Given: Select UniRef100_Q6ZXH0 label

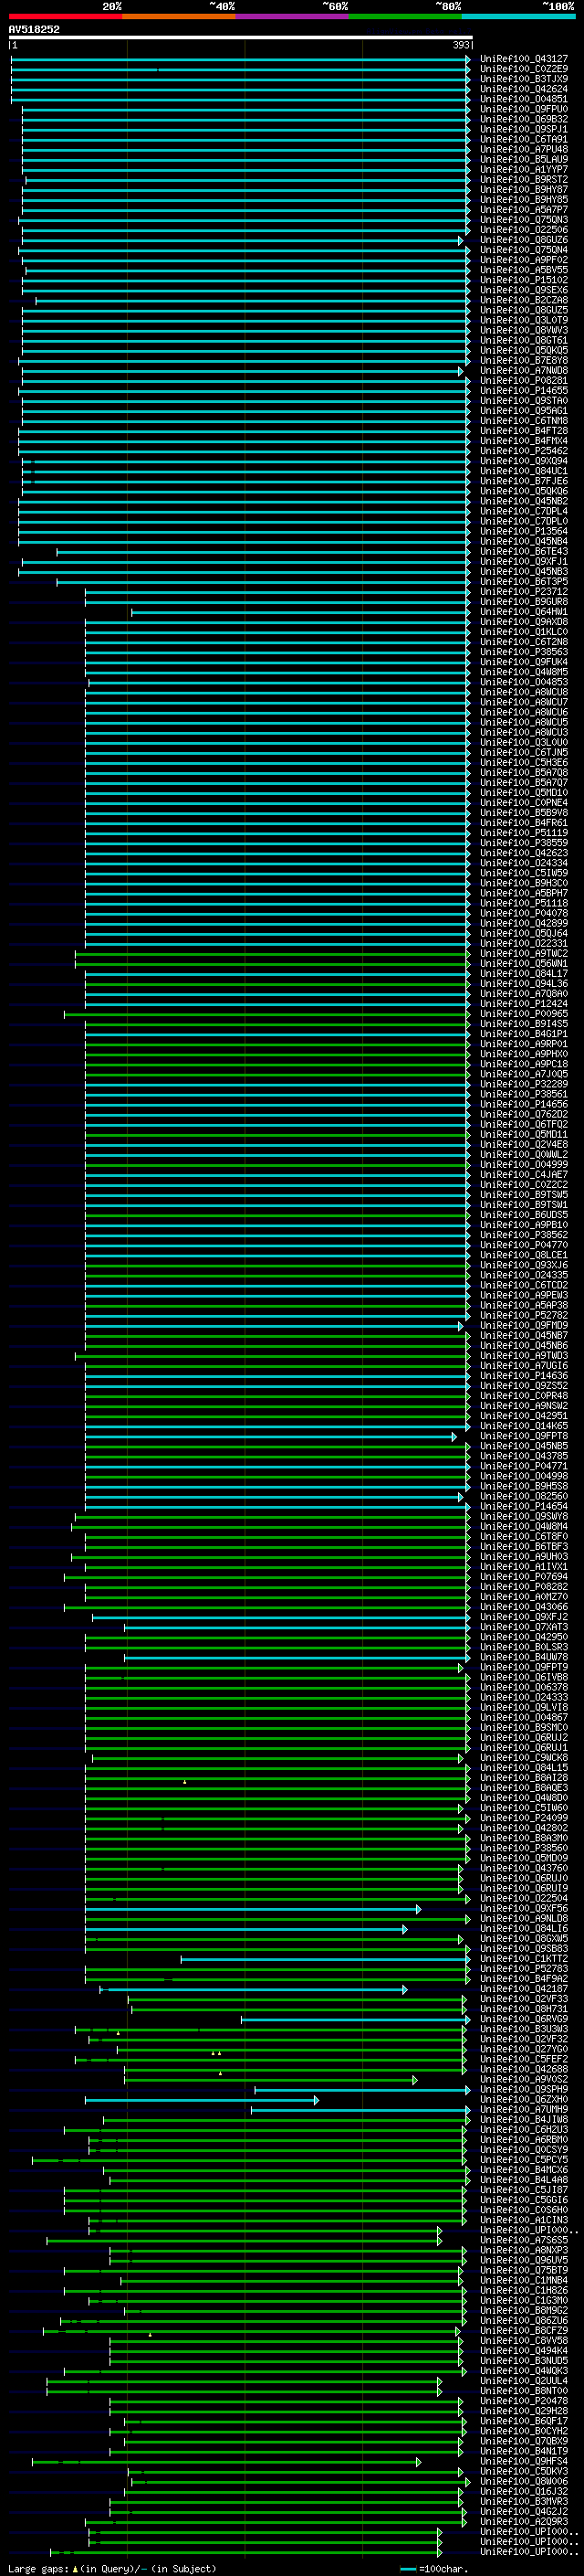Looking at the screenshot, I should [524, 2099].
